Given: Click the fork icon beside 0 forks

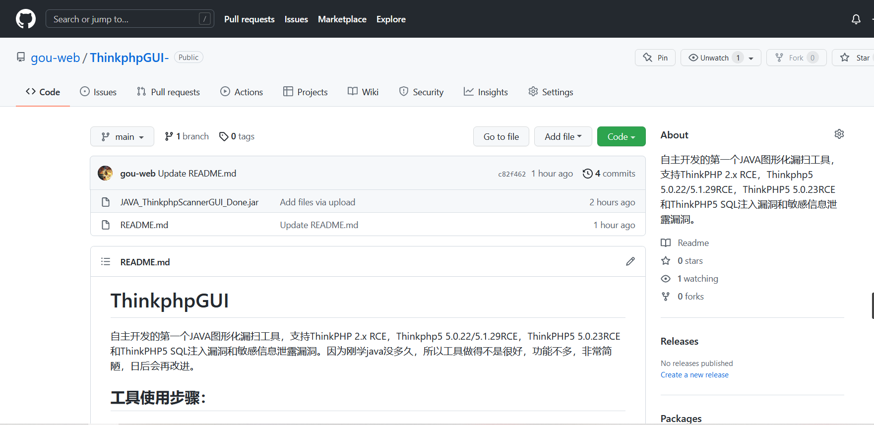Looking at the screenshot, I should click(x=666, y=296).
